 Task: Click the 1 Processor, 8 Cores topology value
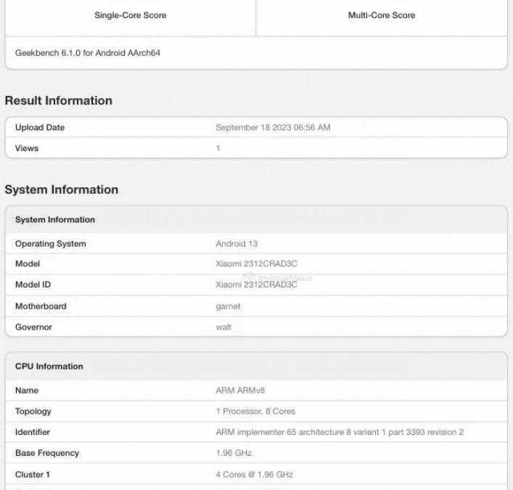[x=255, y=412]
